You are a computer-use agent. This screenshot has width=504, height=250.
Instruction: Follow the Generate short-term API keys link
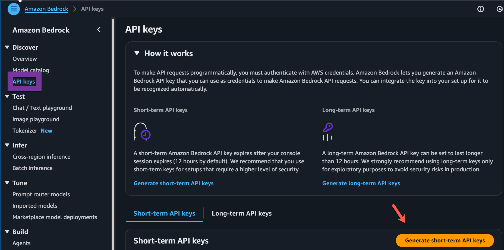(173, 183)
